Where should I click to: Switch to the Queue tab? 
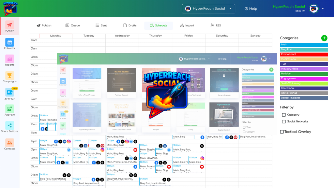[73, 25]
